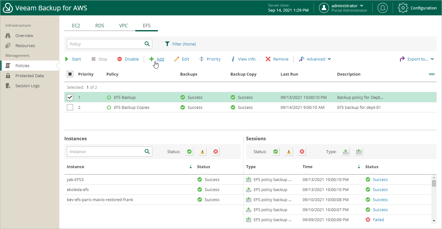Viewport: 442px width, 229px height.
Task: Open the Filter (None) link
Action: (x=184, y=44)
